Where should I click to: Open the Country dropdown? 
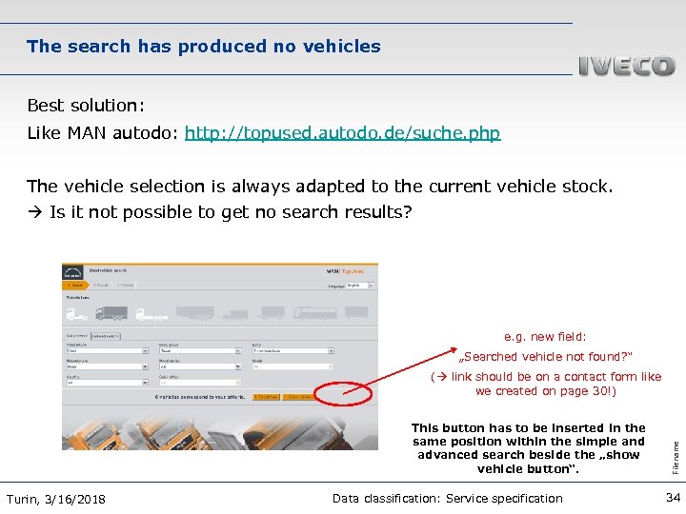point(107,383)
